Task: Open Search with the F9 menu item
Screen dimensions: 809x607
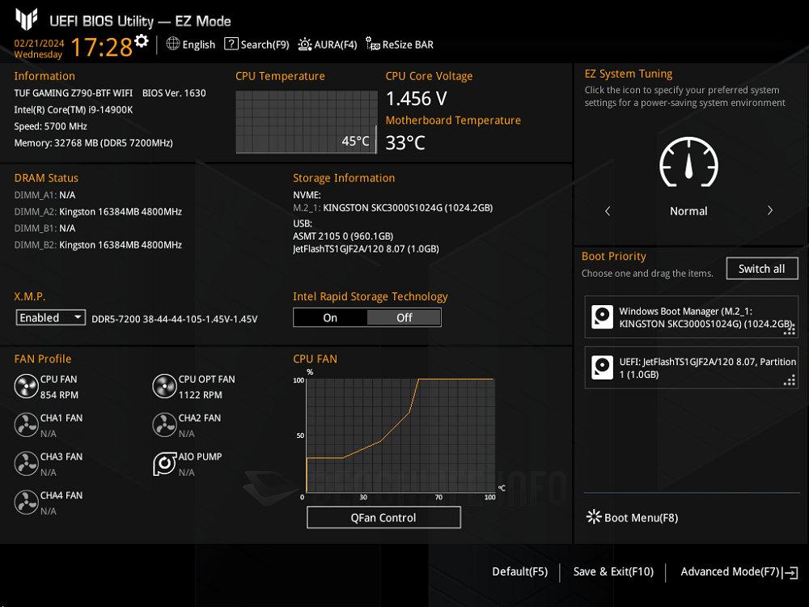Action: coord(256,45)
